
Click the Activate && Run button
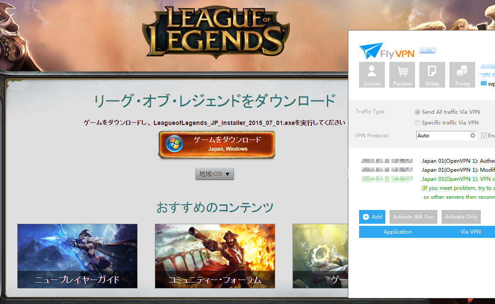pyautogui.click(x=413, y=217)
